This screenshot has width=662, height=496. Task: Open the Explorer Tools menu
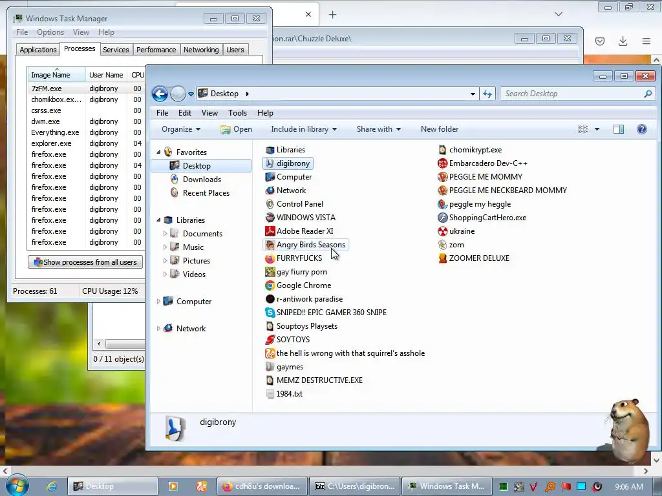click(237, 112)
